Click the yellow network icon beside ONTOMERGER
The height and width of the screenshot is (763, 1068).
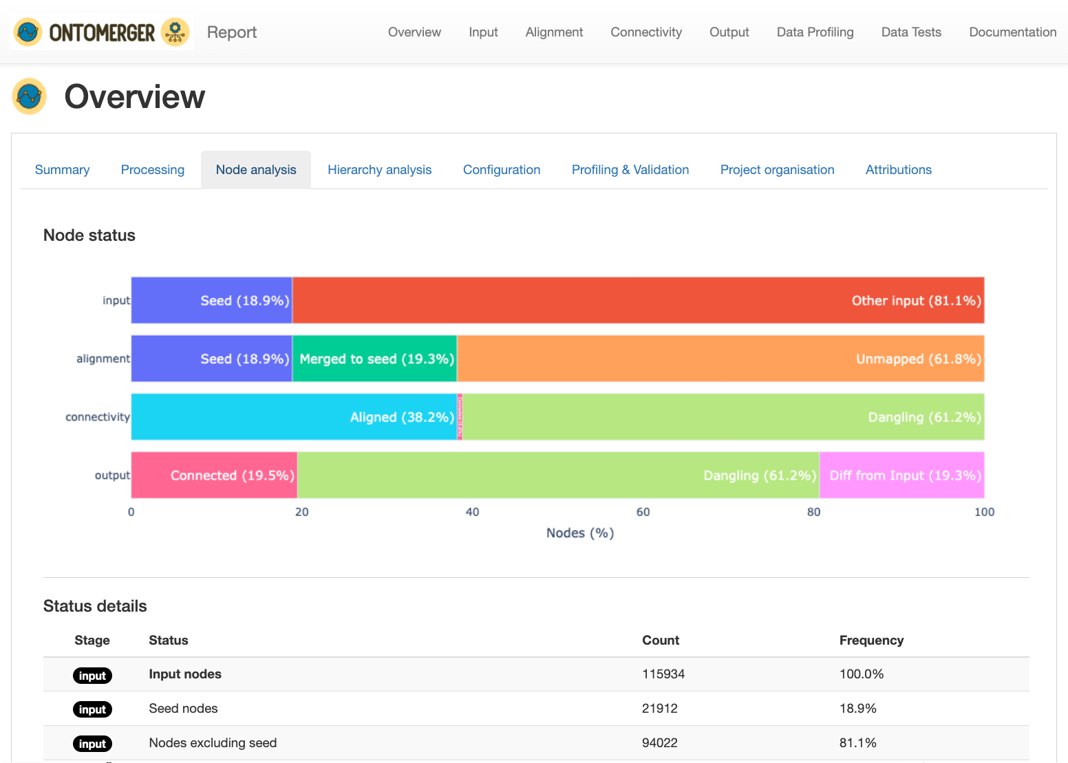(175, 32)
